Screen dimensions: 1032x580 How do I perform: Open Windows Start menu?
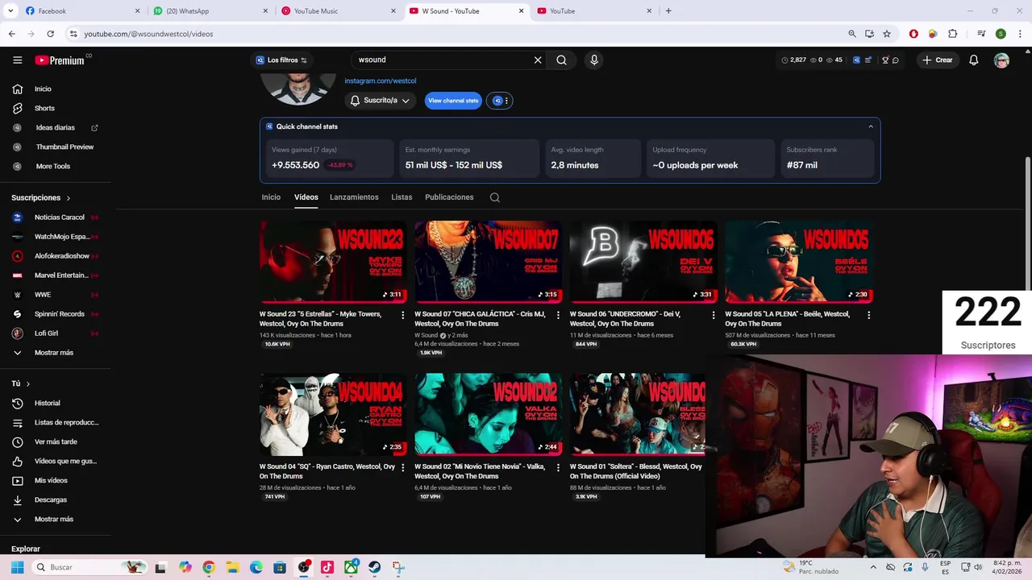(x=17, y=567)
